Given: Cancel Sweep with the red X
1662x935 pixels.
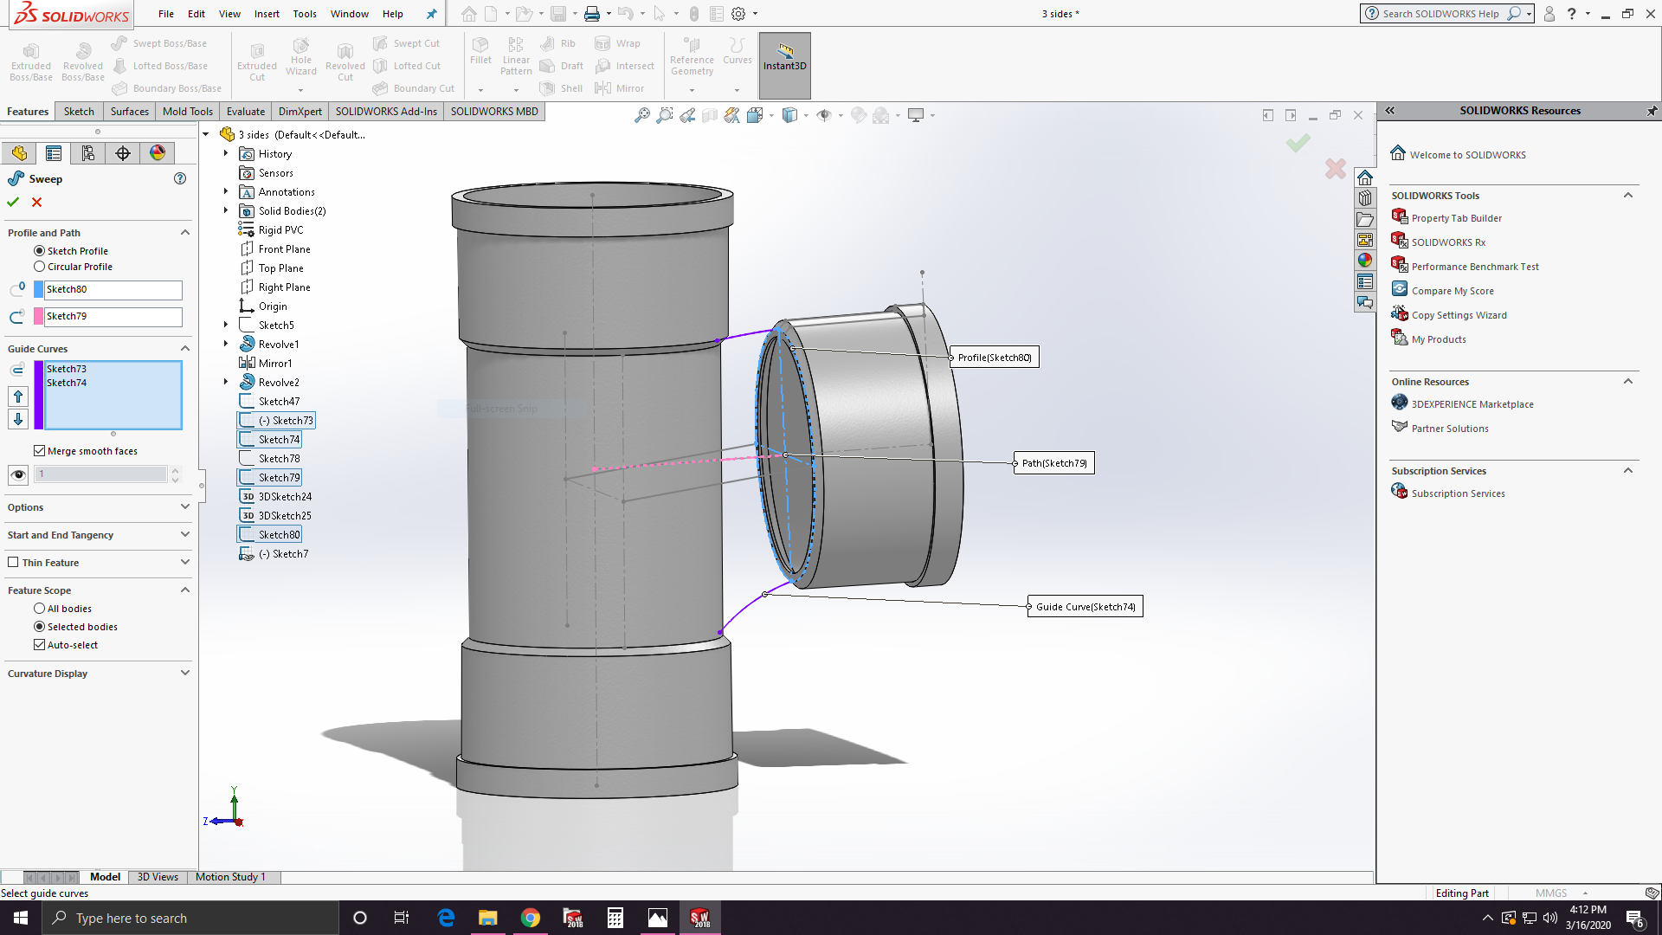Looking at the screenshot, I should pyautogui.click(x=36, y=202).
